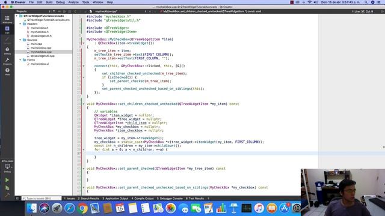Show the Debugger Console pane
The height and width of the screenshot is (216, 385).
170,199
